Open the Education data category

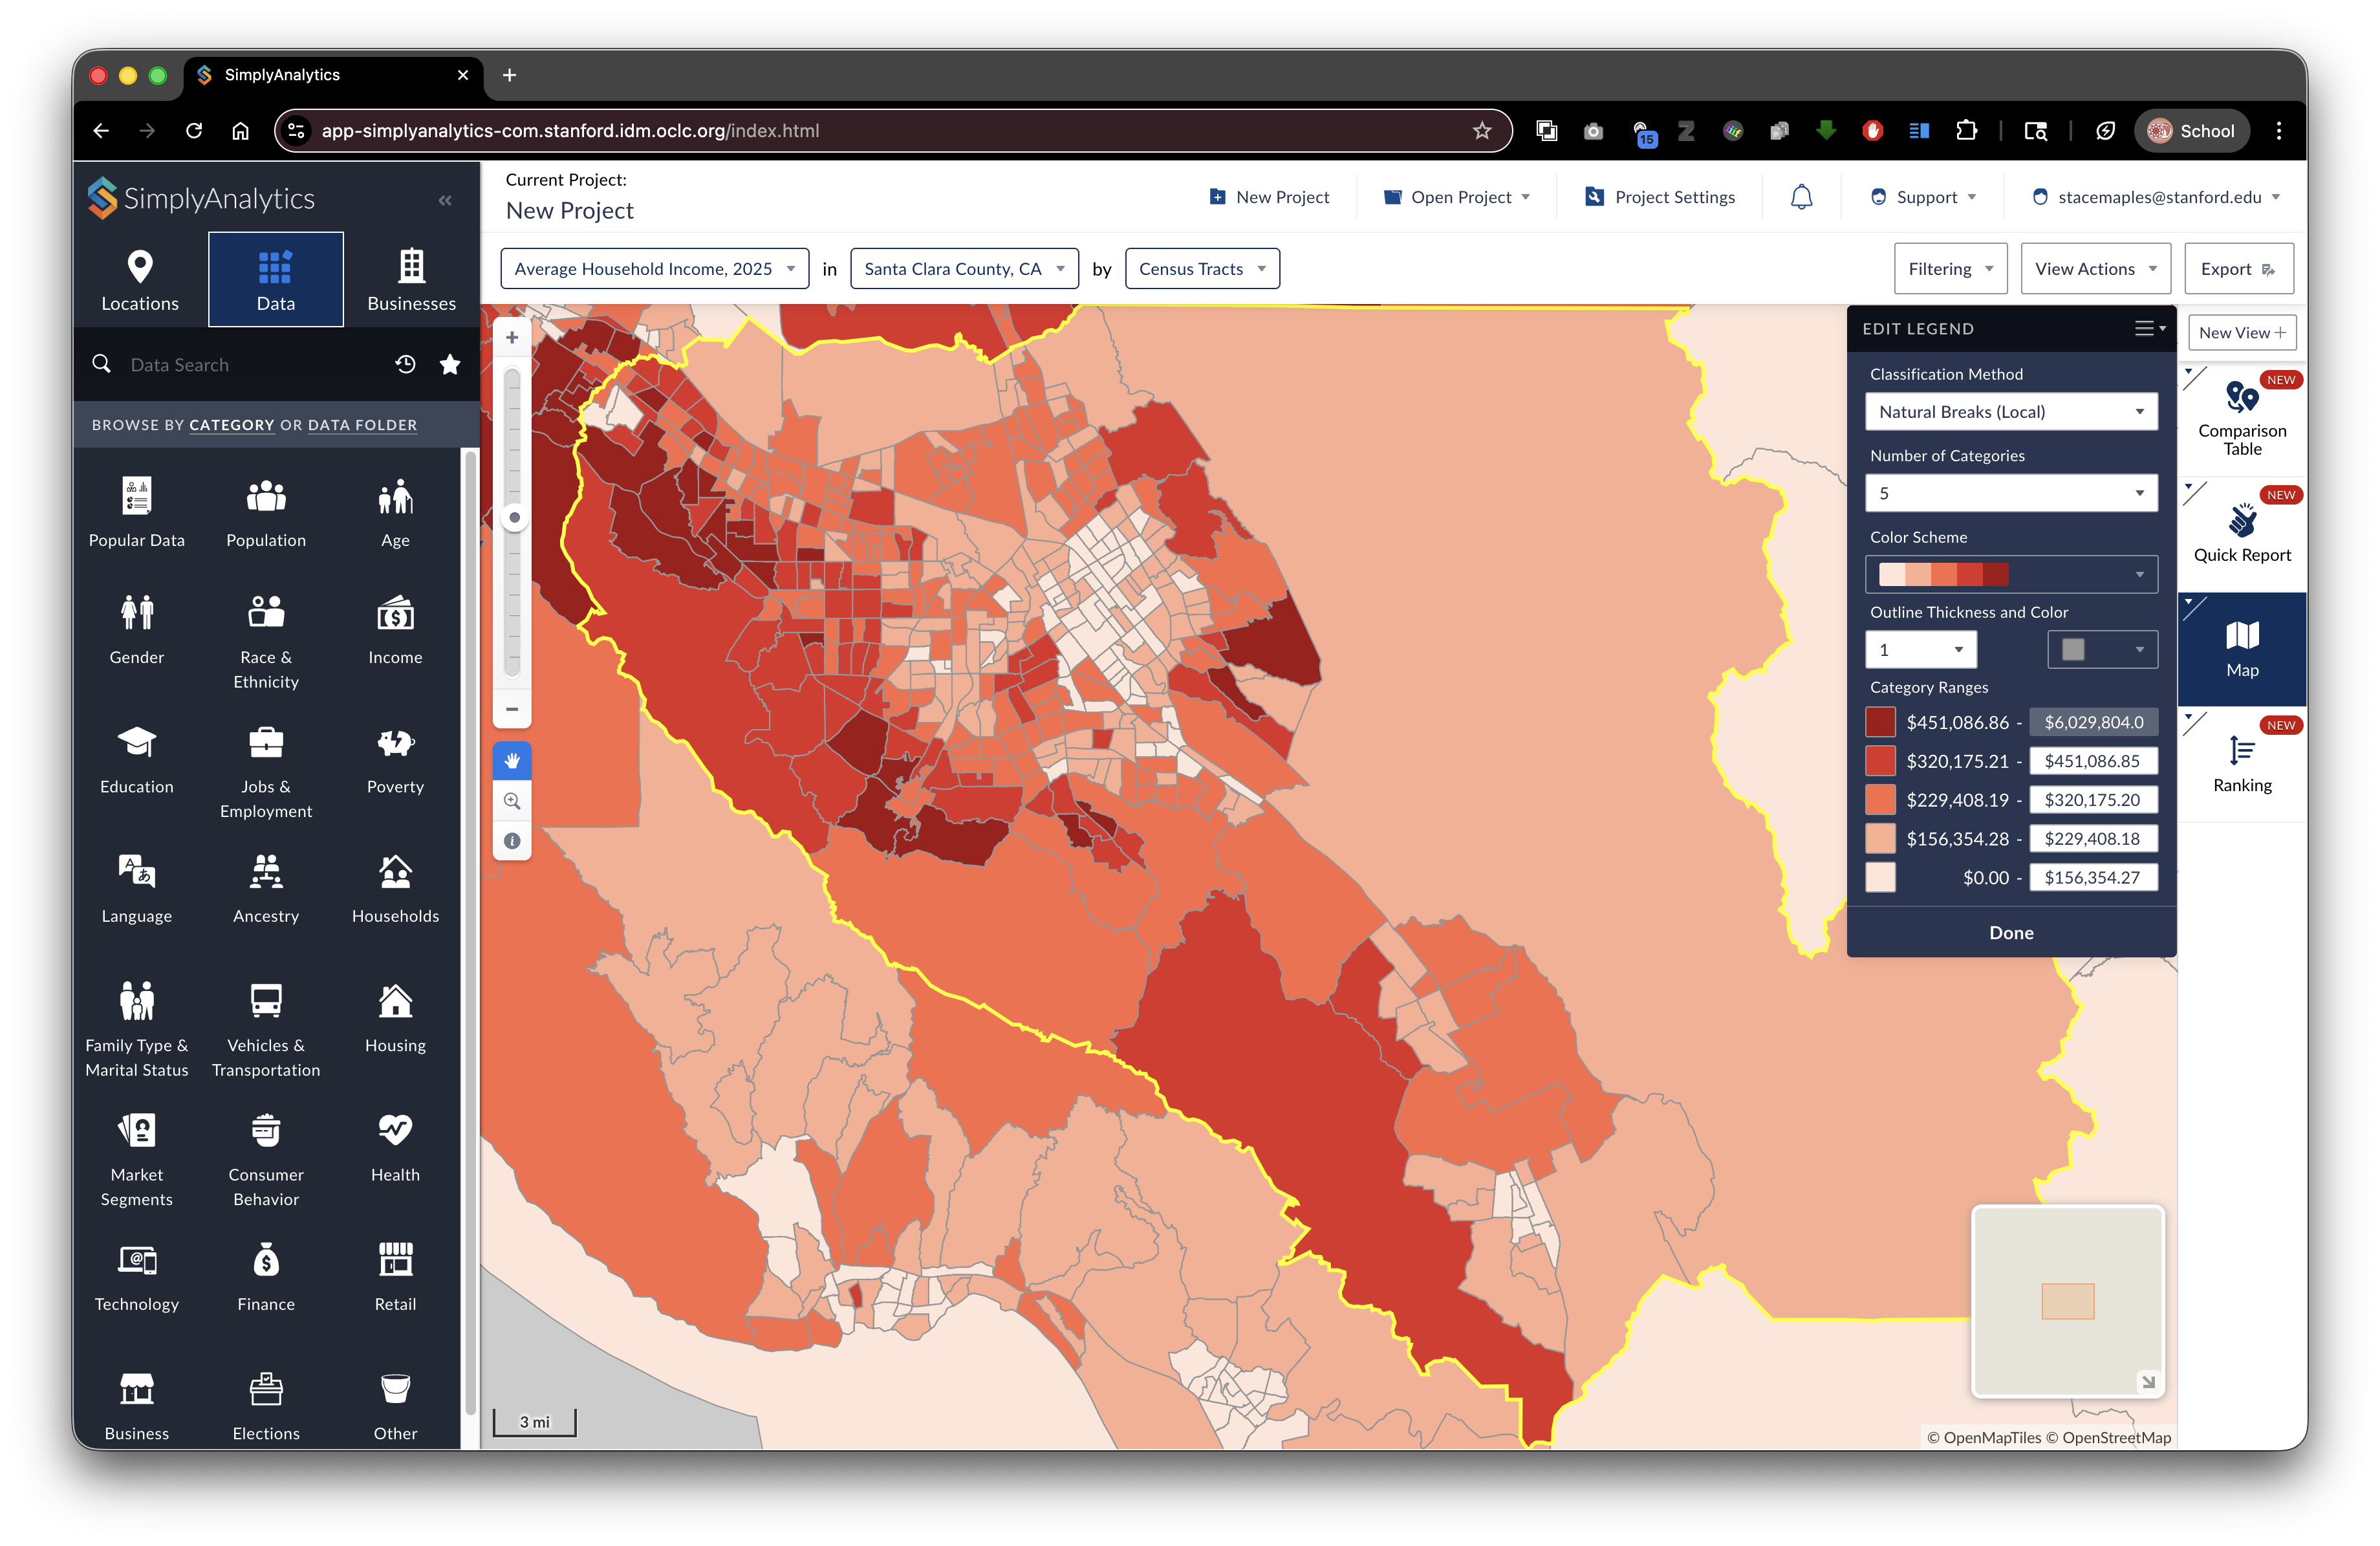[x=137, y=760]
